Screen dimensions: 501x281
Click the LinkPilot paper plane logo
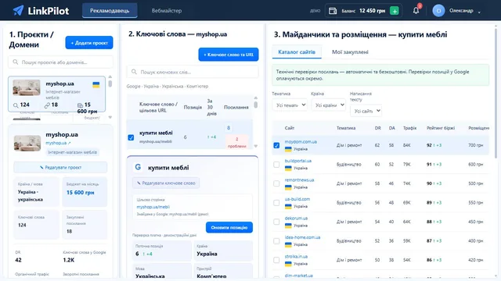[x=18, y=10]
